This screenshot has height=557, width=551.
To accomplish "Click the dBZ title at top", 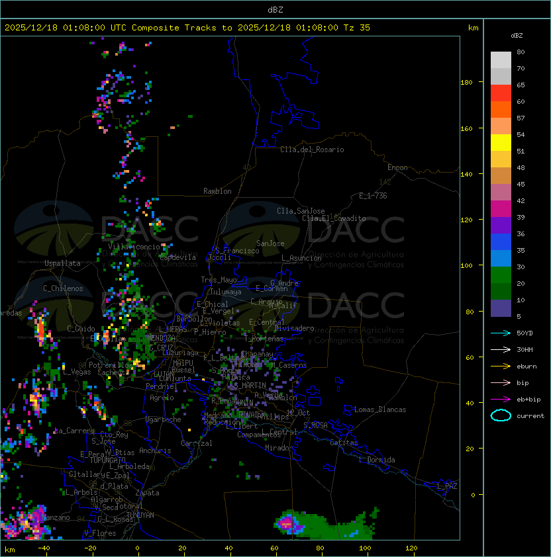I will (x=275, y=10).
